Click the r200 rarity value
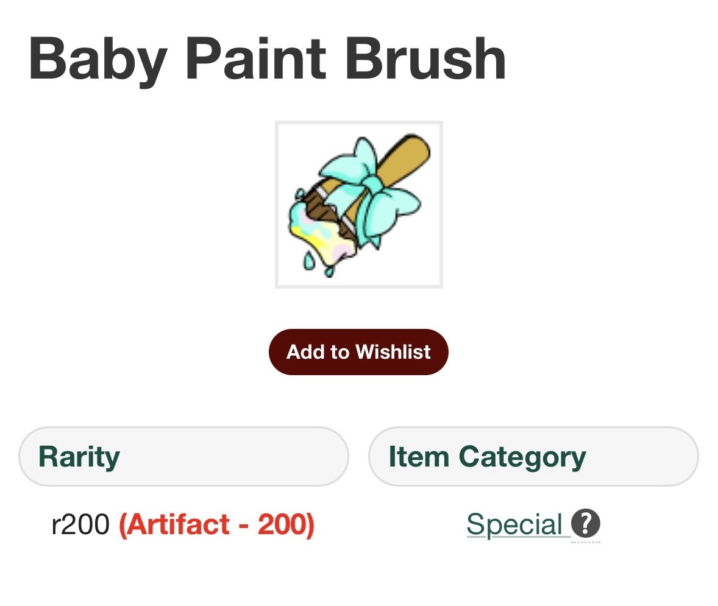 tap(80, 524)
